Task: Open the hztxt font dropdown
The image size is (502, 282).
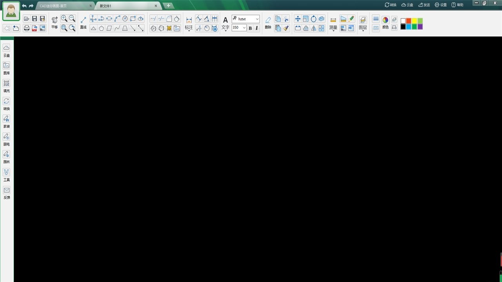Action: [x=257, y=19]
